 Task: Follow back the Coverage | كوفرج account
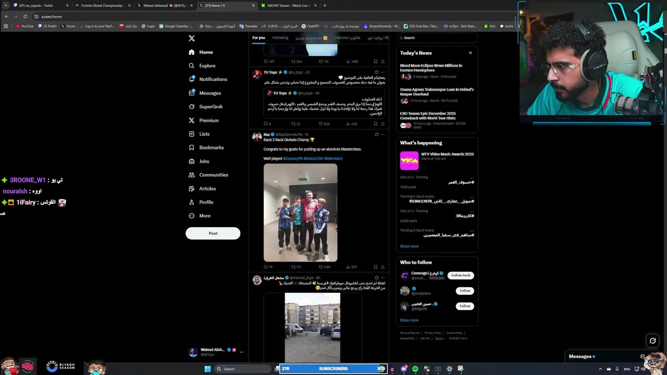[x=461, y=275]
